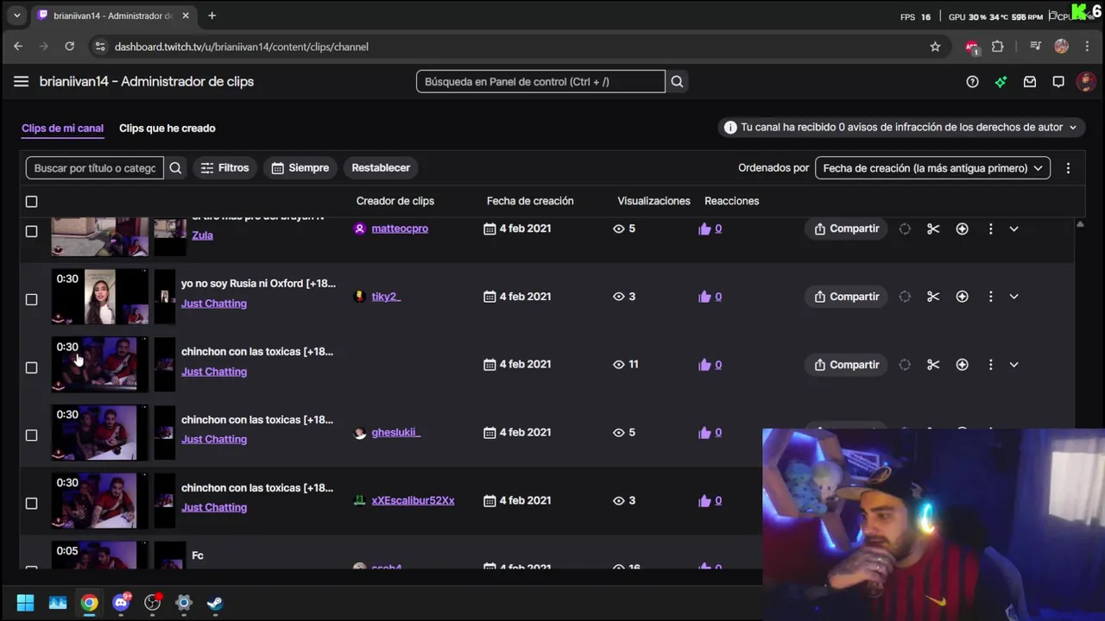Open the Chrome extensions puzzle icon

pyautogui.click(x=997, y=47)
